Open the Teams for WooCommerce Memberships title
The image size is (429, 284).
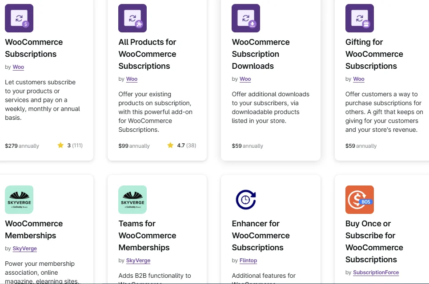pyautogui.click(x=147, y=235)
